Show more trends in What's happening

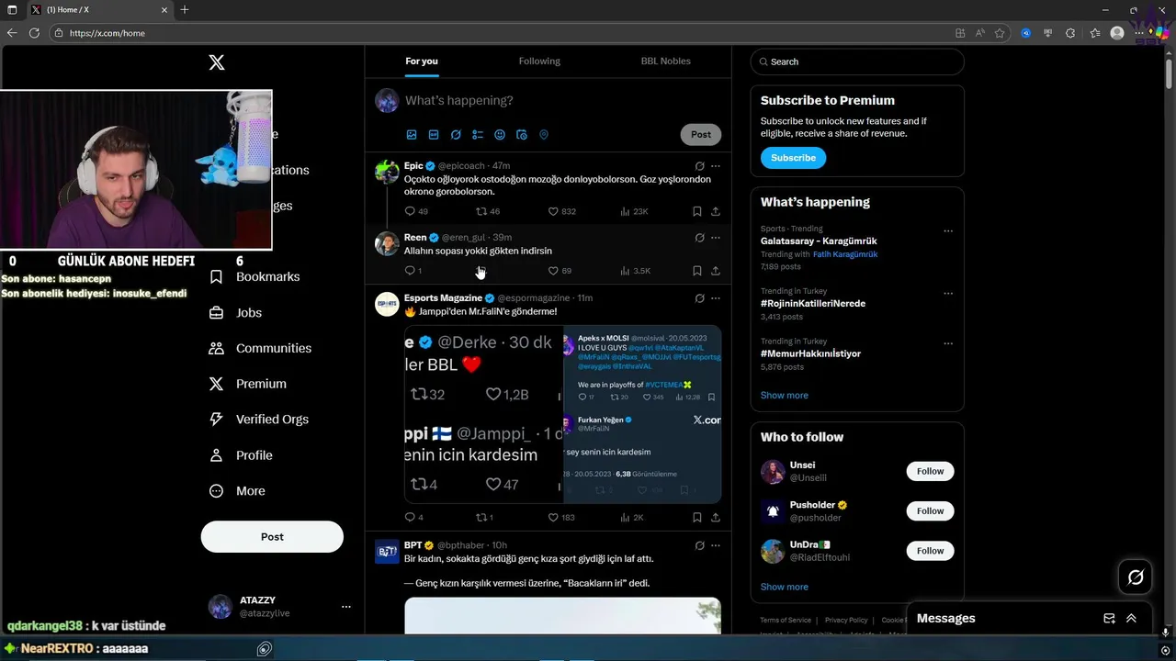(x=785, y=396)
